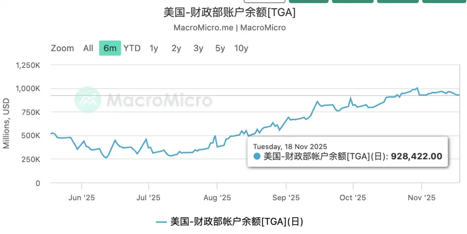
Task: Toggle the TGA(日) series legend label
Action: click(x=236, y=222)
